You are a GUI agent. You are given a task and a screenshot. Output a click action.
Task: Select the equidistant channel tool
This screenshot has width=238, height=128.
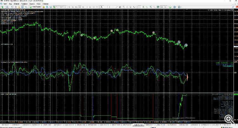(120, 7)
